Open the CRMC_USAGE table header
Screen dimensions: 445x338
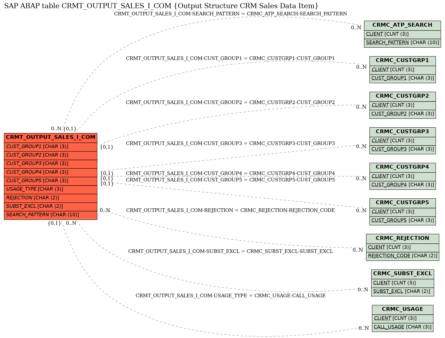pyautogui.click(x=402, y=310)
